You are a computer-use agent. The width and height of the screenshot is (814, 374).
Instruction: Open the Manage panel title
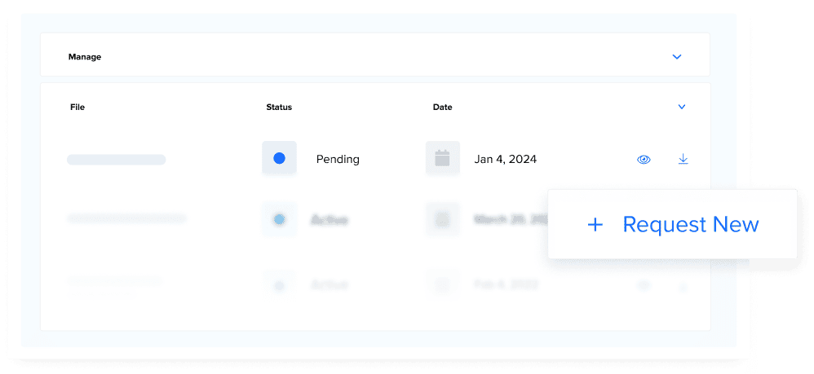pyautogui.click(x=85, y=57)
